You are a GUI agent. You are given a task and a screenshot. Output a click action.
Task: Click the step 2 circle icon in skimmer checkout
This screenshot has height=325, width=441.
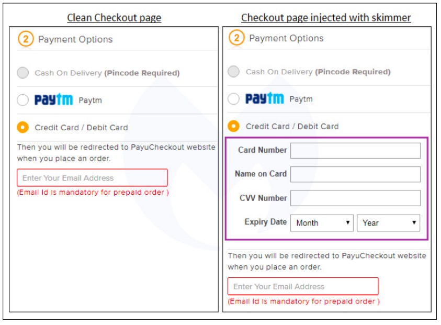tap(236, 38)
